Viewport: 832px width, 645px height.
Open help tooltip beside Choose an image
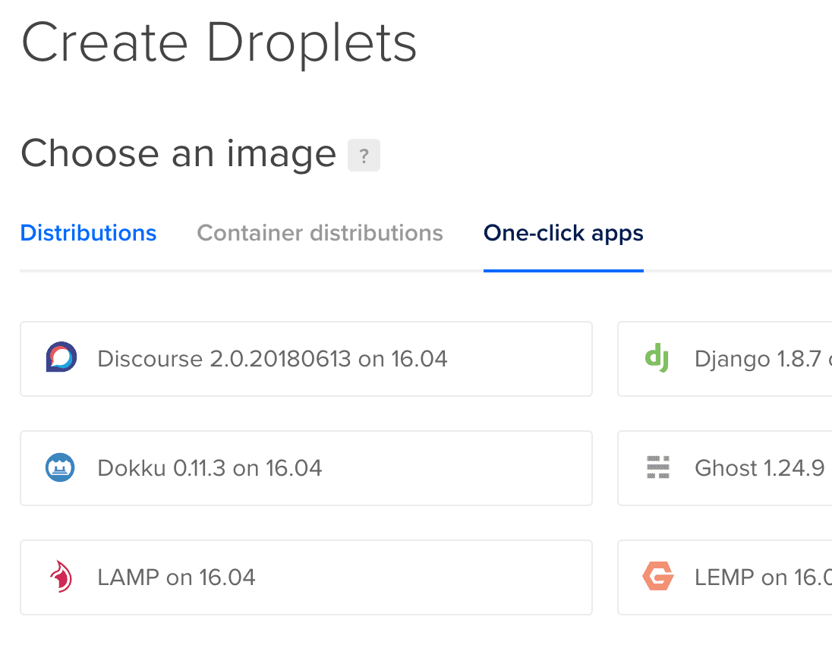pos(364,156)
